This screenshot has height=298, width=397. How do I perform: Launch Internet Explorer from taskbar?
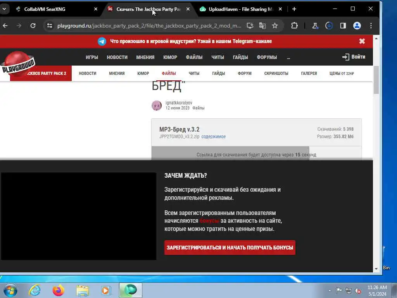pos(34,290)
